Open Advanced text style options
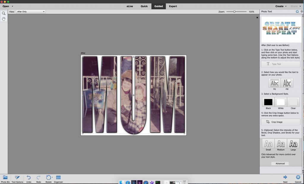The height and width of the screenshot is (184, 304). (280, 164)
